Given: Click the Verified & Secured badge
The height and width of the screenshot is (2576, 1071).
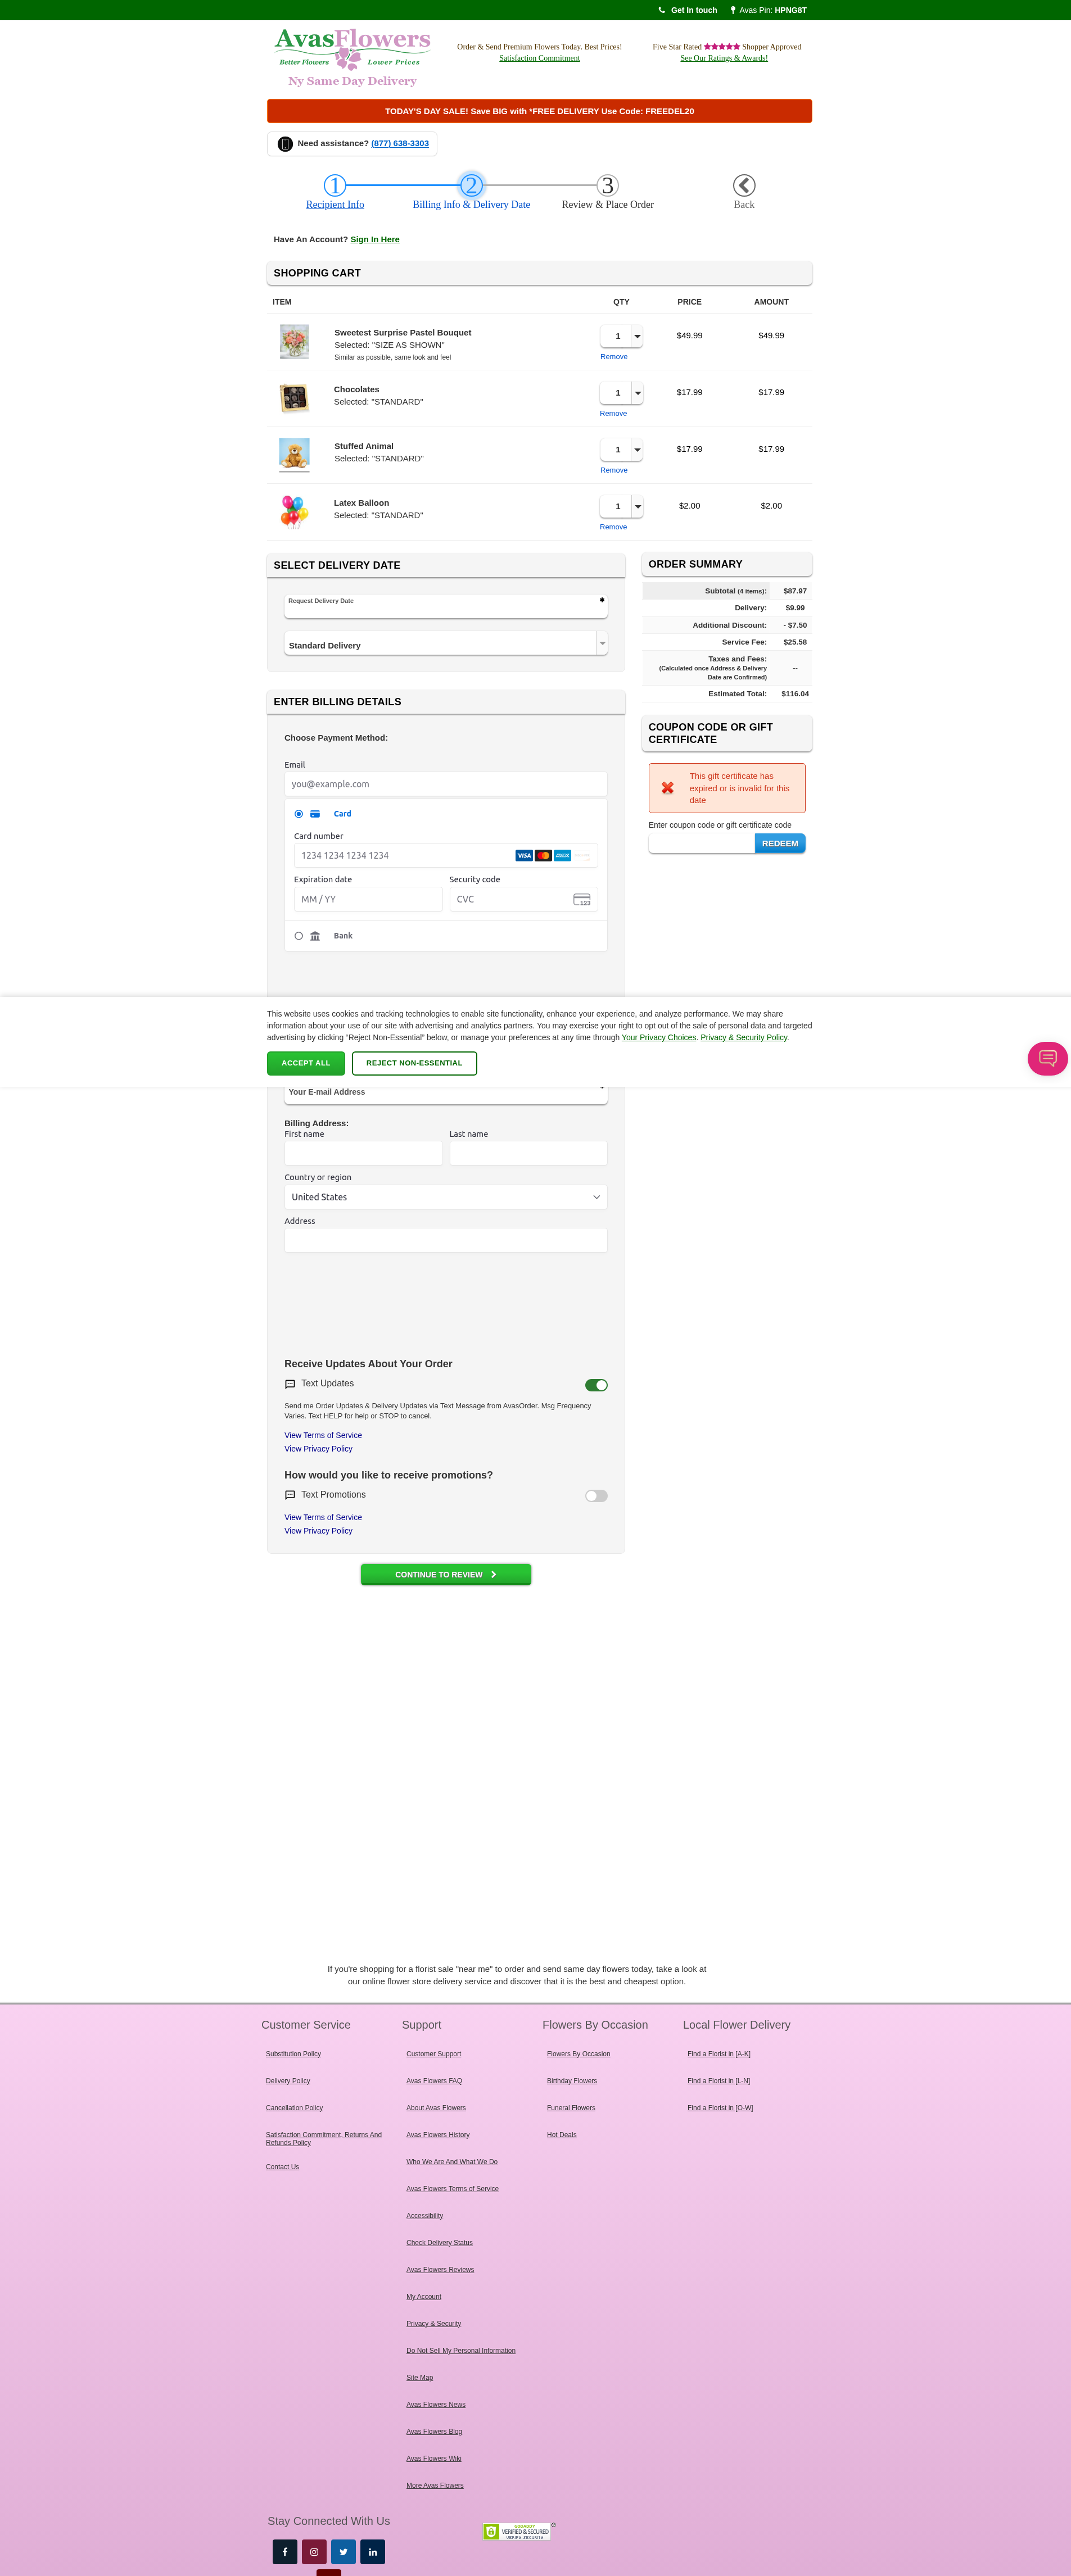Looking at the screenshot, I should [x=517, y=2531].
